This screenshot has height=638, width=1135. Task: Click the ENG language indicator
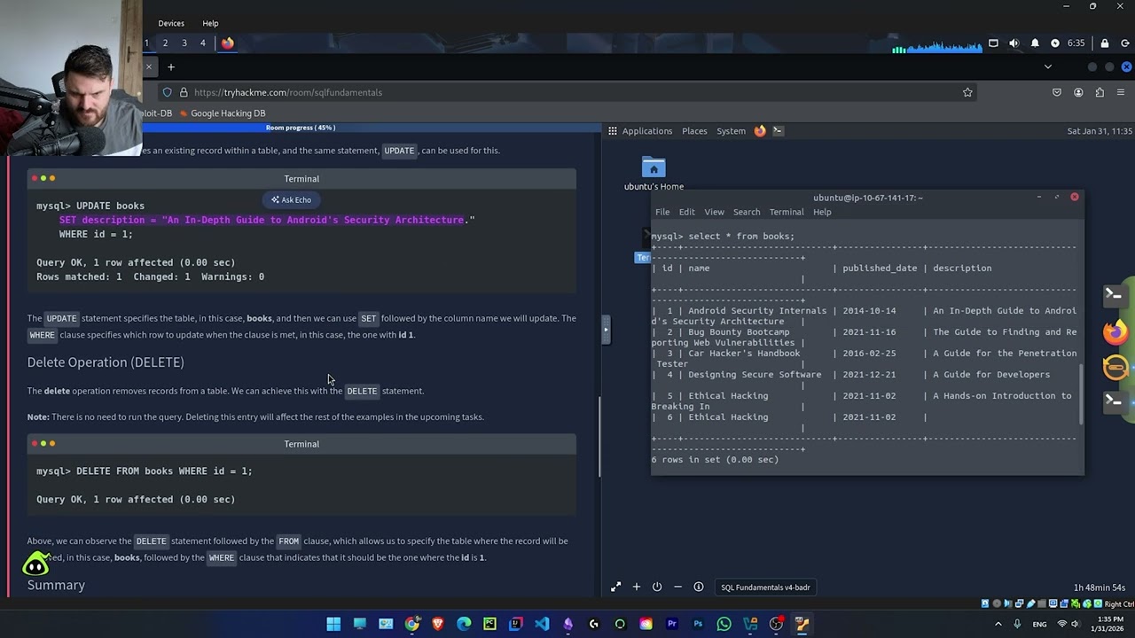(1040, 624)
